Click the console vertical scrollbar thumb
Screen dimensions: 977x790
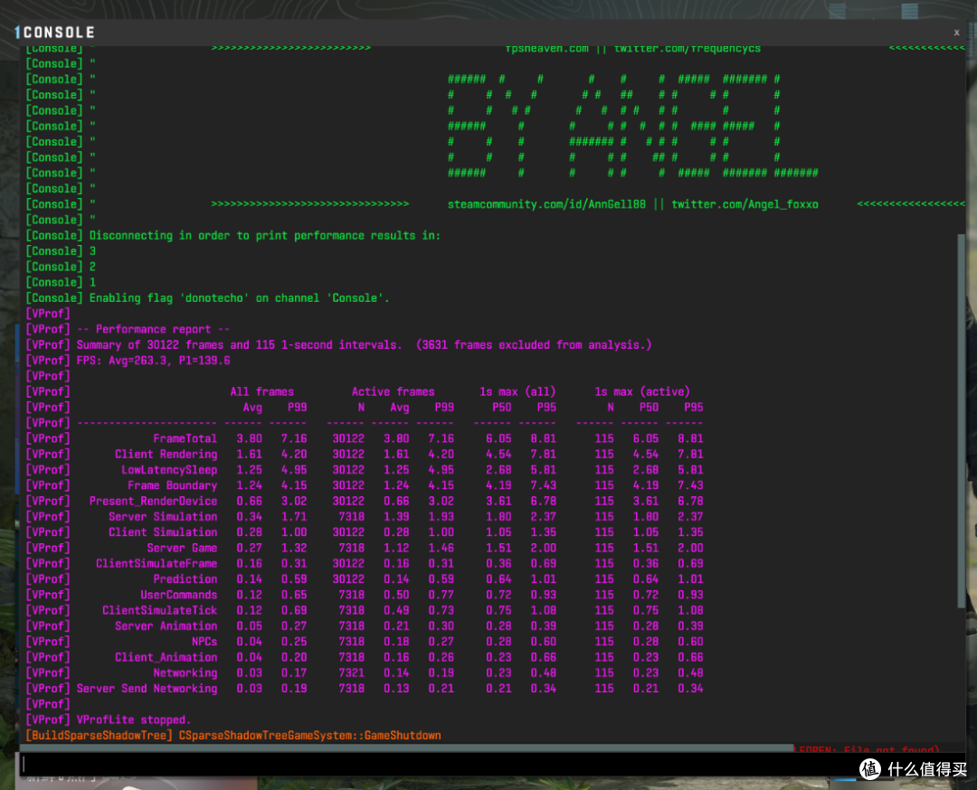[x=961, y=421]
